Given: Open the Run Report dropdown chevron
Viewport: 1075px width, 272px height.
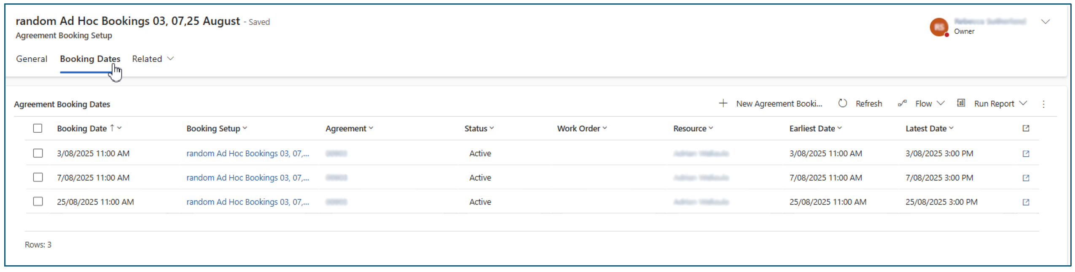Looking at the screenshot, I should point(1023,103).
